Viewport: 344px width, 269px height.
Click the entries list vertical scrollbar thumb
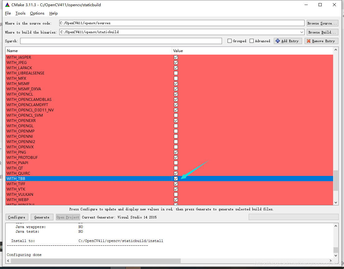[x=336, y=181]
